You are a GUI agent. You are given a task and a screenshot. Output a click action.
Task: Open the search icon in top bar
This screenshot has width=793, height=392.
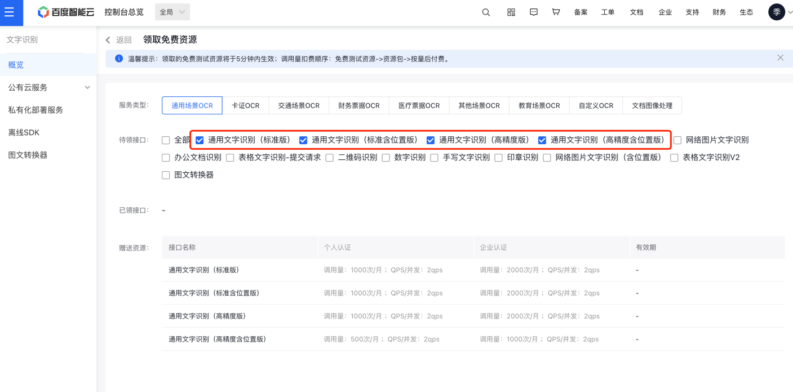tap(486, 12)
